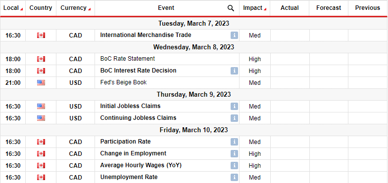
Task: Open the Fed's Beige Book event
Action: (x=124, y=82)
